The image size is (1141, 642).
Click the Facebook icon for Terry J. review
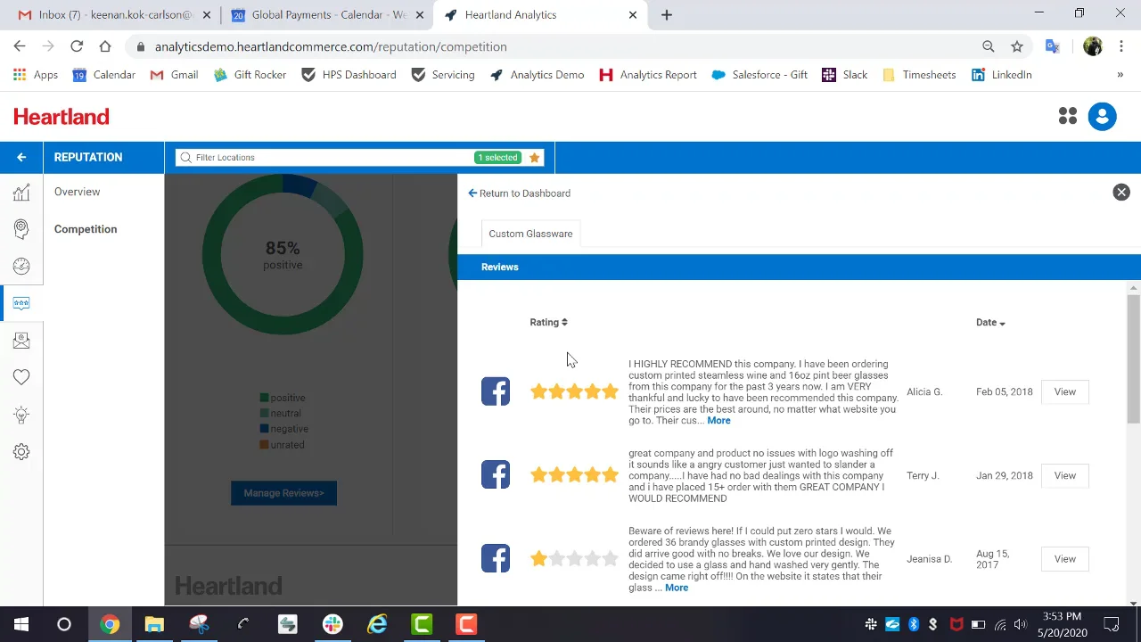496,474
